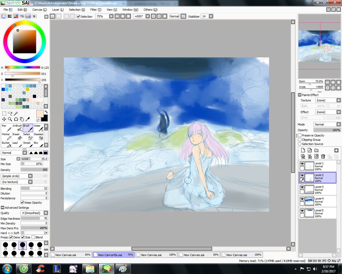Select the Water brush tool
Image resolution: width=342 pixels, height=274 pixels.
[x=38, y=128]
